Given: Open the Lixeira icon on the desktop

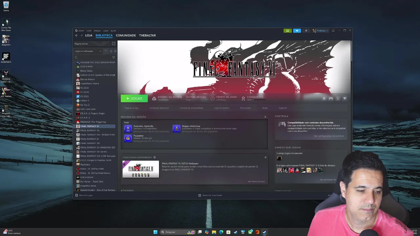Looking at the screenshot, I should [x=6, y=6].
